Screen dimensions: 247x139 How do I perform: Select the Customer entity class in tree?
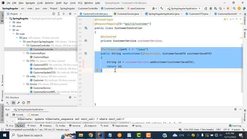point(38,80)
